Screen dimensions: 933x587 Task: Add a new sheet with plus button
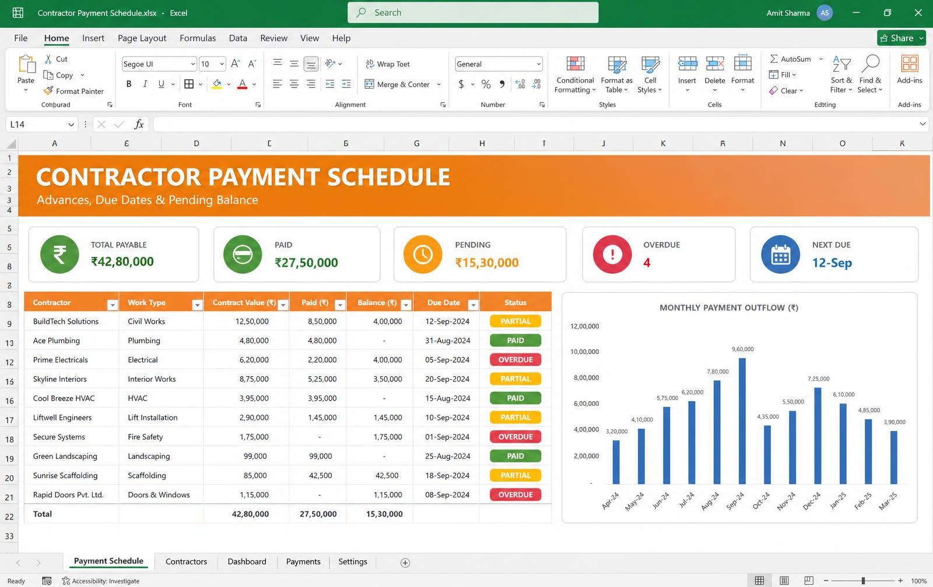(405, 563)
